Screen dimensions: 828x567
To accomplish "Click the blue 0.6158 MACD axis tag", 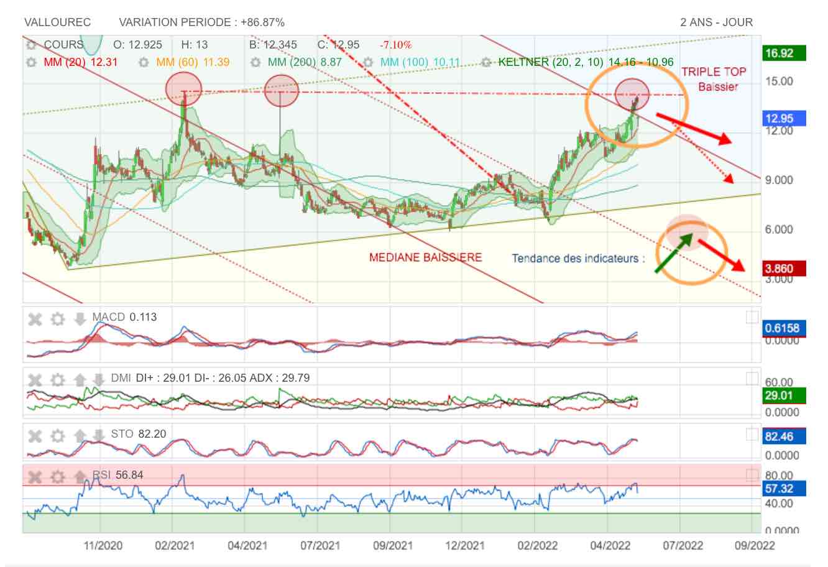I will point(784,328).
